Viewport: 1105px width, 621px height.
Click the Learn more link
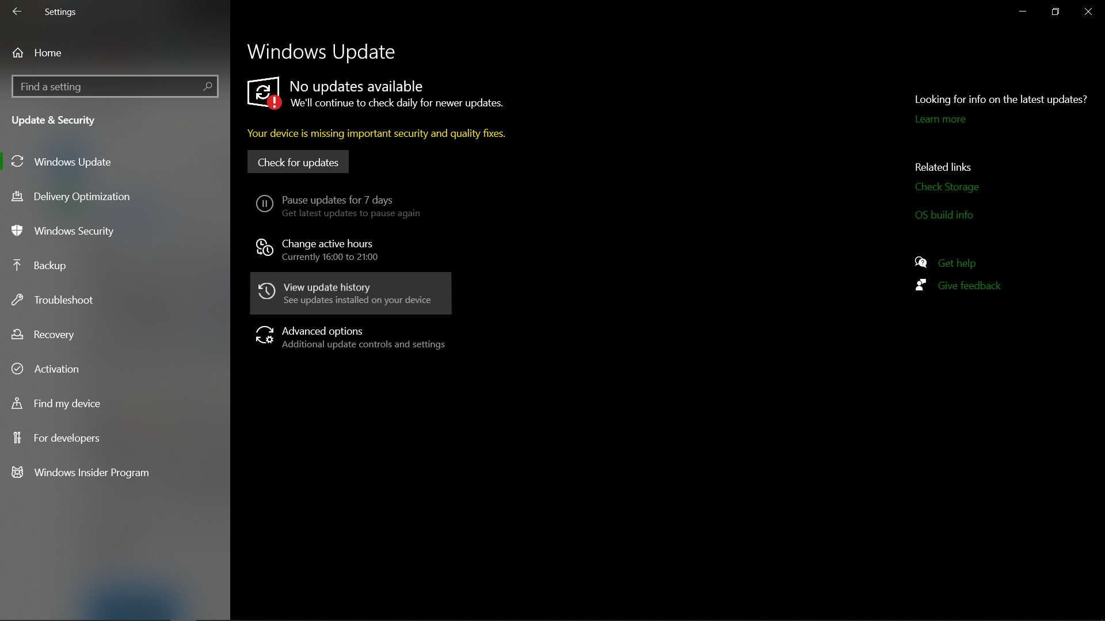(x=940, y=119)
